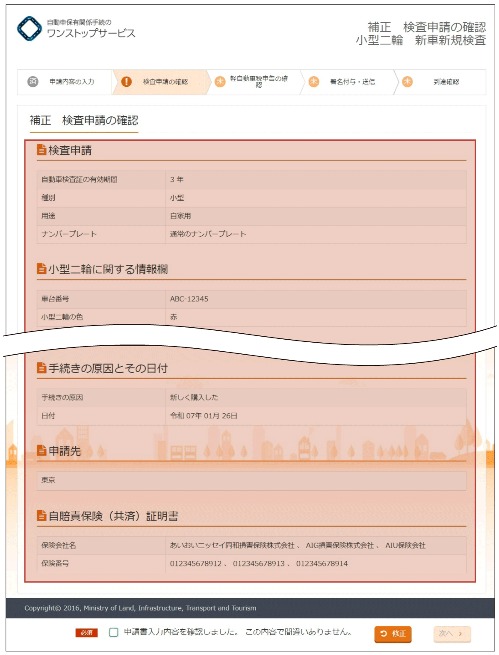
Task: Select the reason text 新しく購入した
Action: (x=194, y=397)
